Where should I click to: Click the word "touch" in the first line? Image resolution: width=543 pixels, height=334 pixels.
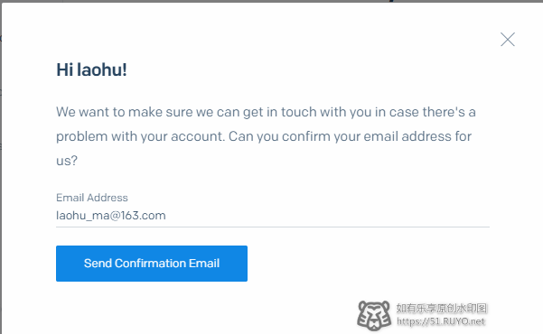tap(299, 112)
